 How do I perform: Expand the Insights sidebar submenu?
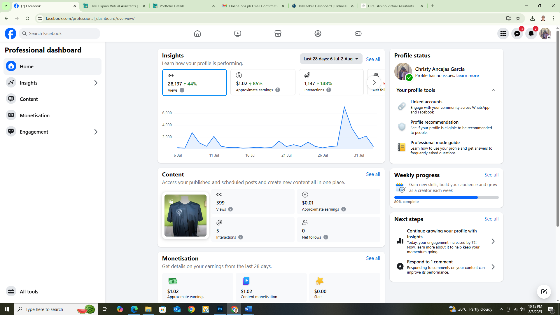pos(96,83)
